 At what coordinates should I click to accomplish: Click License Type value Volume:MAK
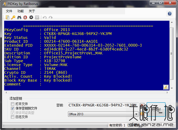[56, 65]
